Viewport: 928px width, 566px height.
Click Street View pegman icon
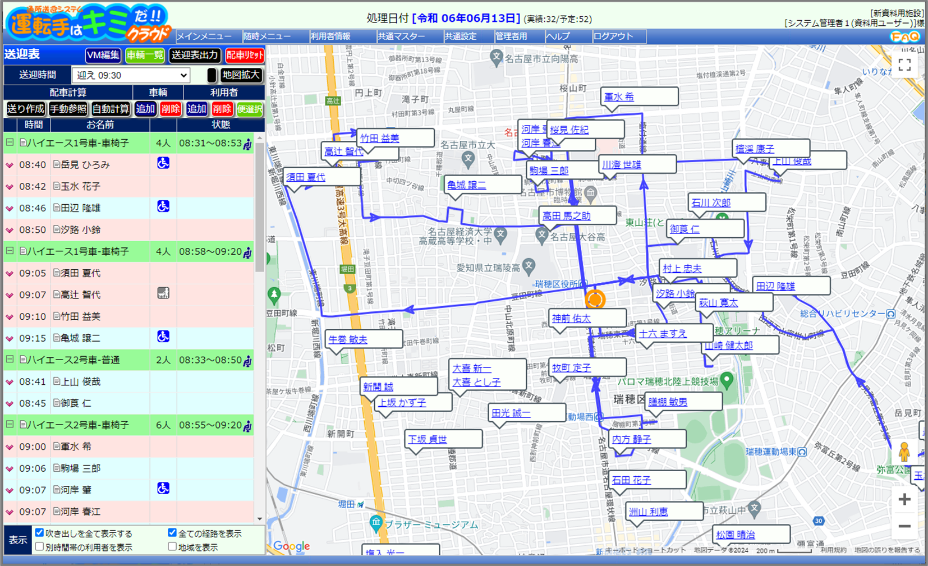tap(904, 452)
